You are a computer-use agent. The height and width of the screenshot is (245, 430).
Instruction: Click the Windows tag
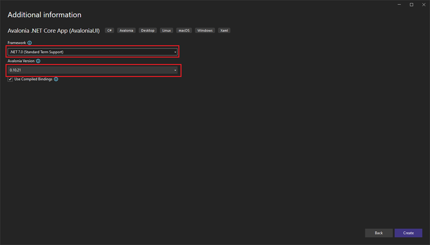click(205, 31)
